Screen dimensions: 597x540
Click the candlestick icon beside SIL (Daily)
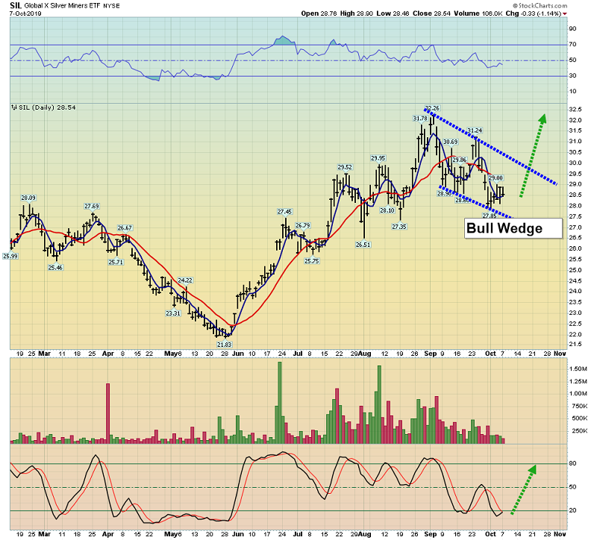click(x=14, y=107)
